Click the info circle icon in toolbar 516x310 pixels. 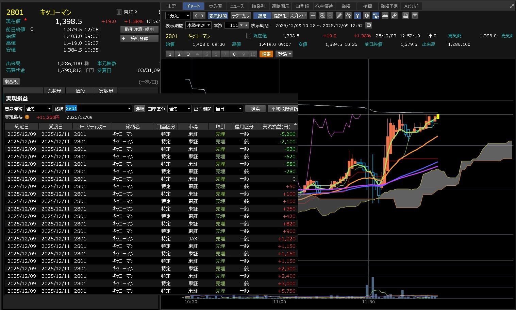pyautogui.click(x=366, y=16)
